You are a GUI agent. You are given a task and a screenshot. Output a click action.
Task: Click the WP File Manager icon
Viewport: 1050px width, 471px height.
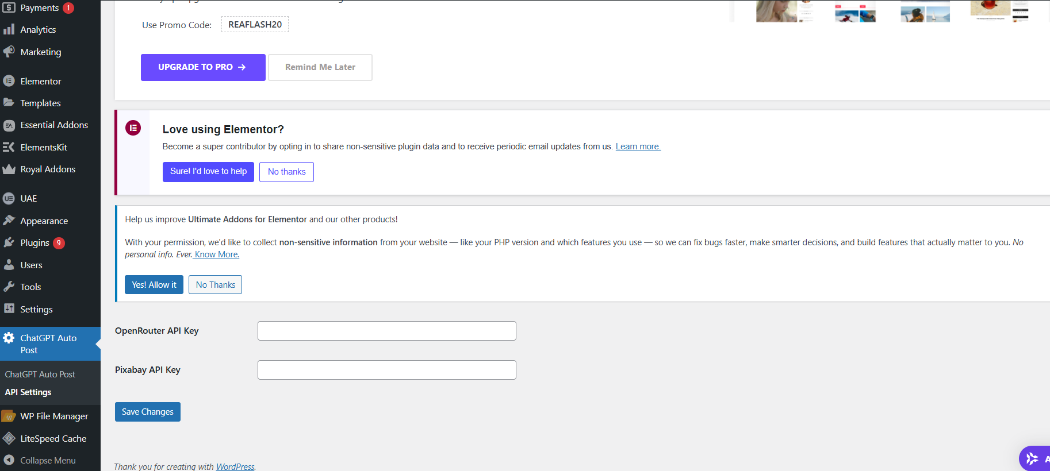9,416
